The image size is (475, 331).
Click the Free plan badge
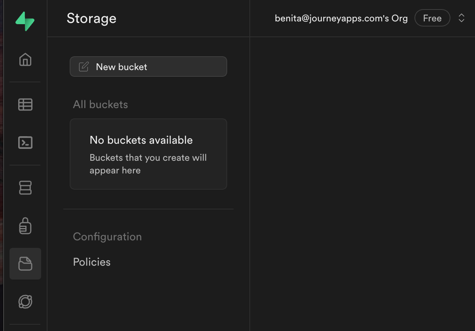point(432,18)
